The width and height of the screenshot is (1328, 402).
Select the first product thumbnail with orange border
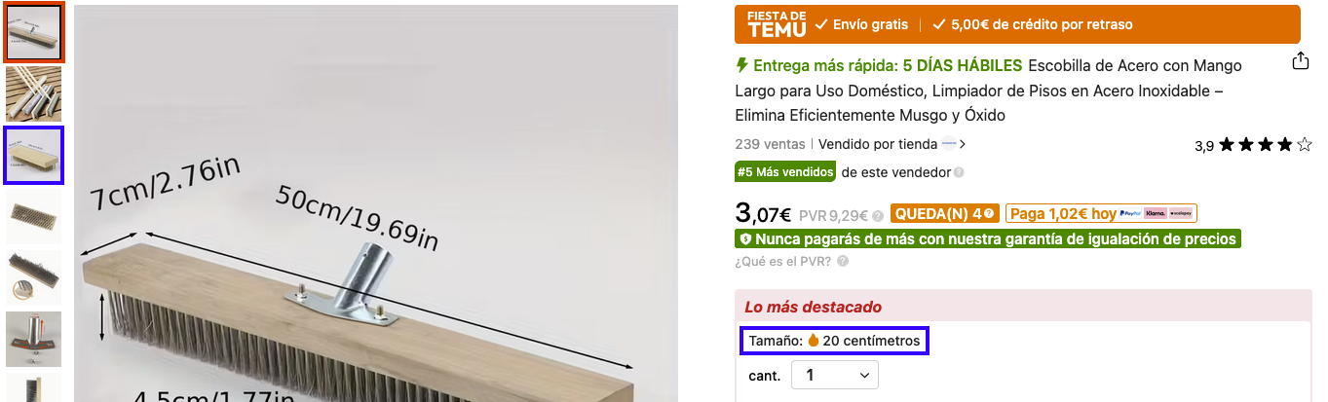click(34, 32)
